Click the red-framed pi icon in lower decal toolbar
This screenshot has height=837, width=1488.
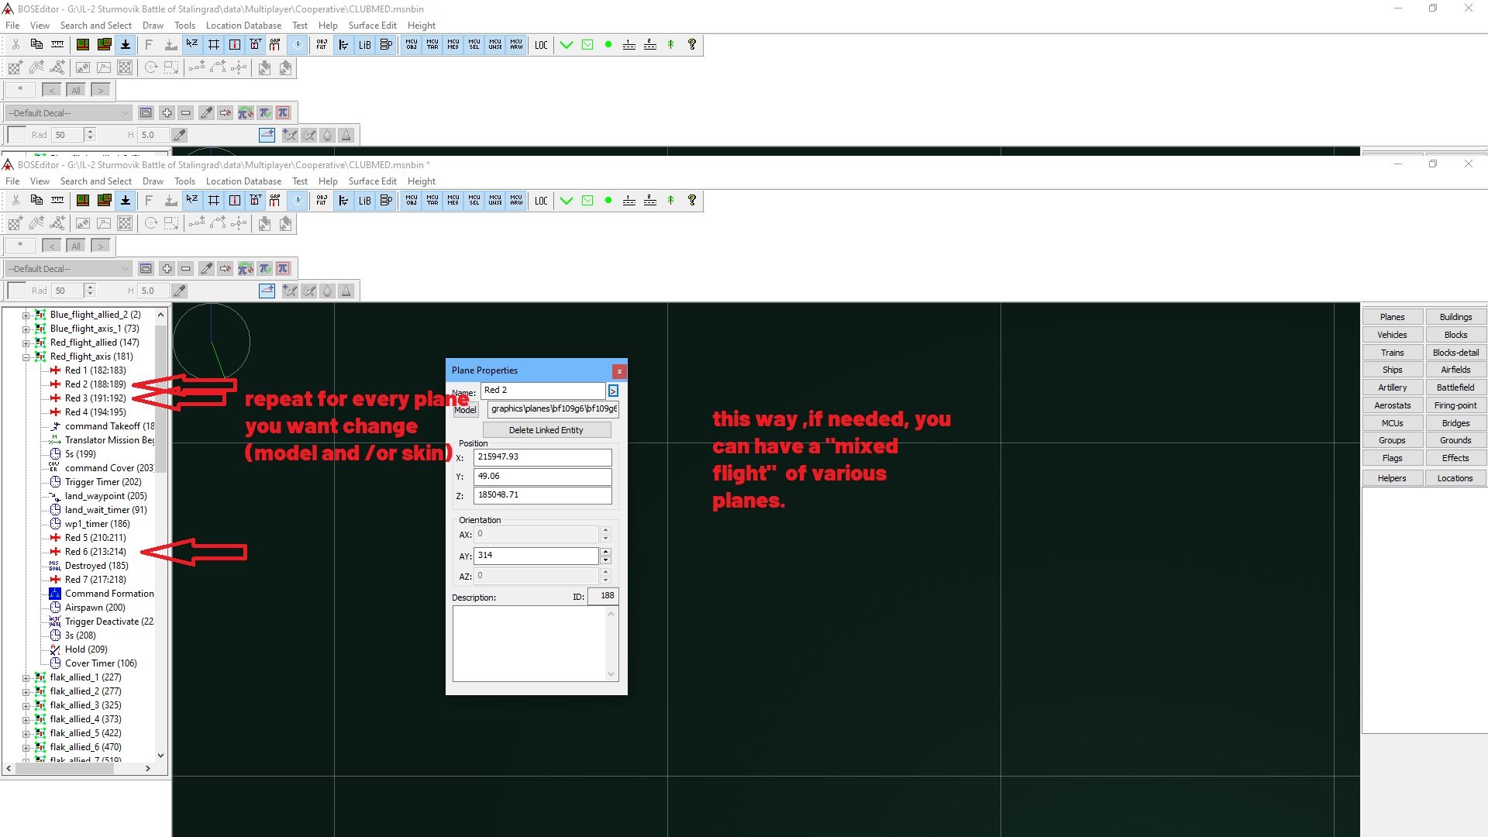pos(284,269)
